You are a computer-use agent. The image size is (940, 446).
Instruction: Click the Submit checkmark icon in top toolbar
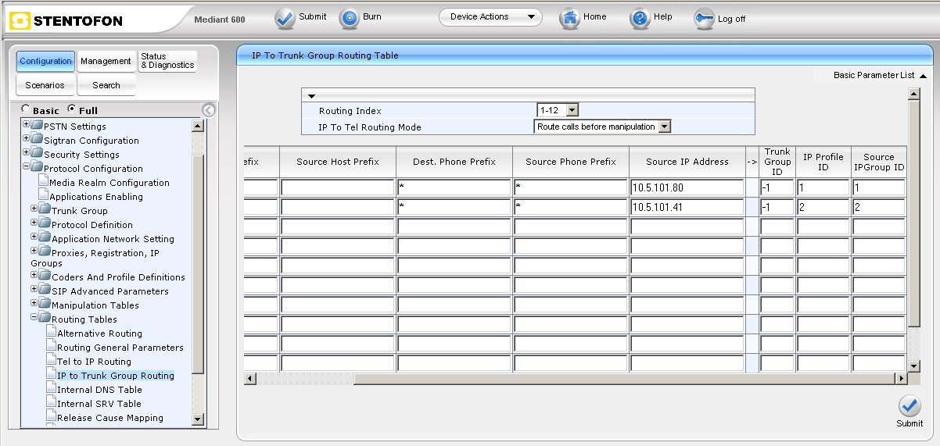coord(285,19)
